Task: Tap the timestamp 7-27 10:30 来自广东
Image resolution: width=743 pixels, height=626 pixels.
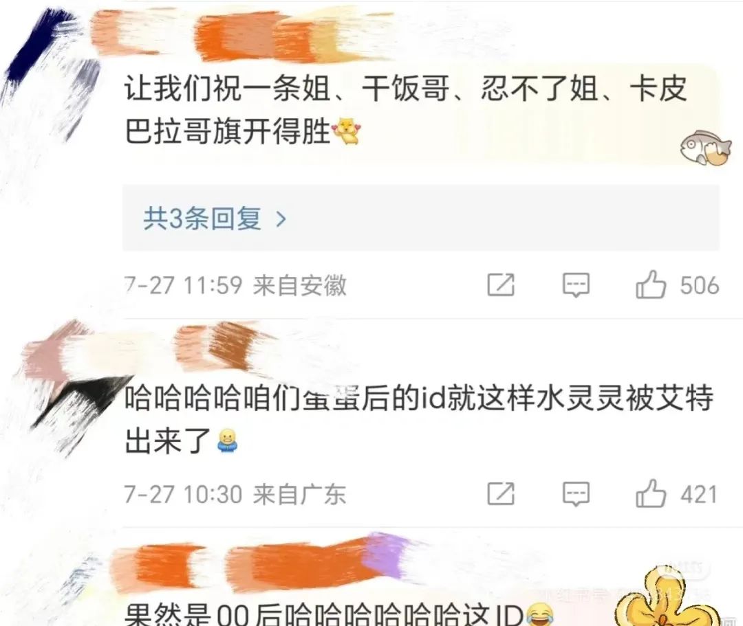Action: (235, 494)
